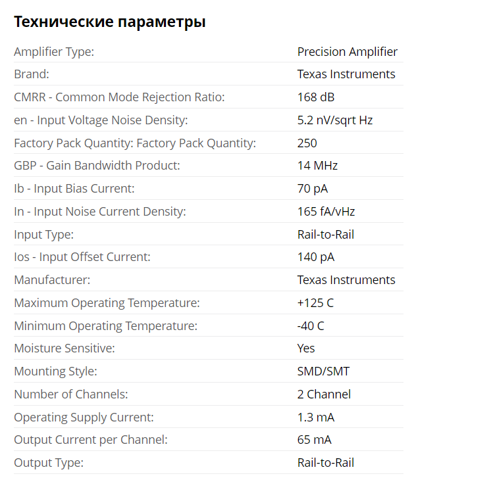Click the Manufacturer Texas Instruments value
493x478 pixels.
click(346, 280)
